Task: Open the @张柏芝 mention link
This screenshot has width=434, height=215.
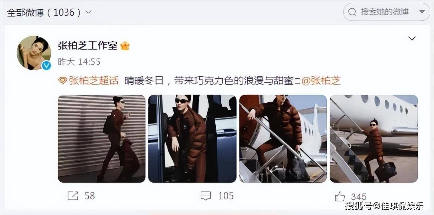Action: [321, 81]
